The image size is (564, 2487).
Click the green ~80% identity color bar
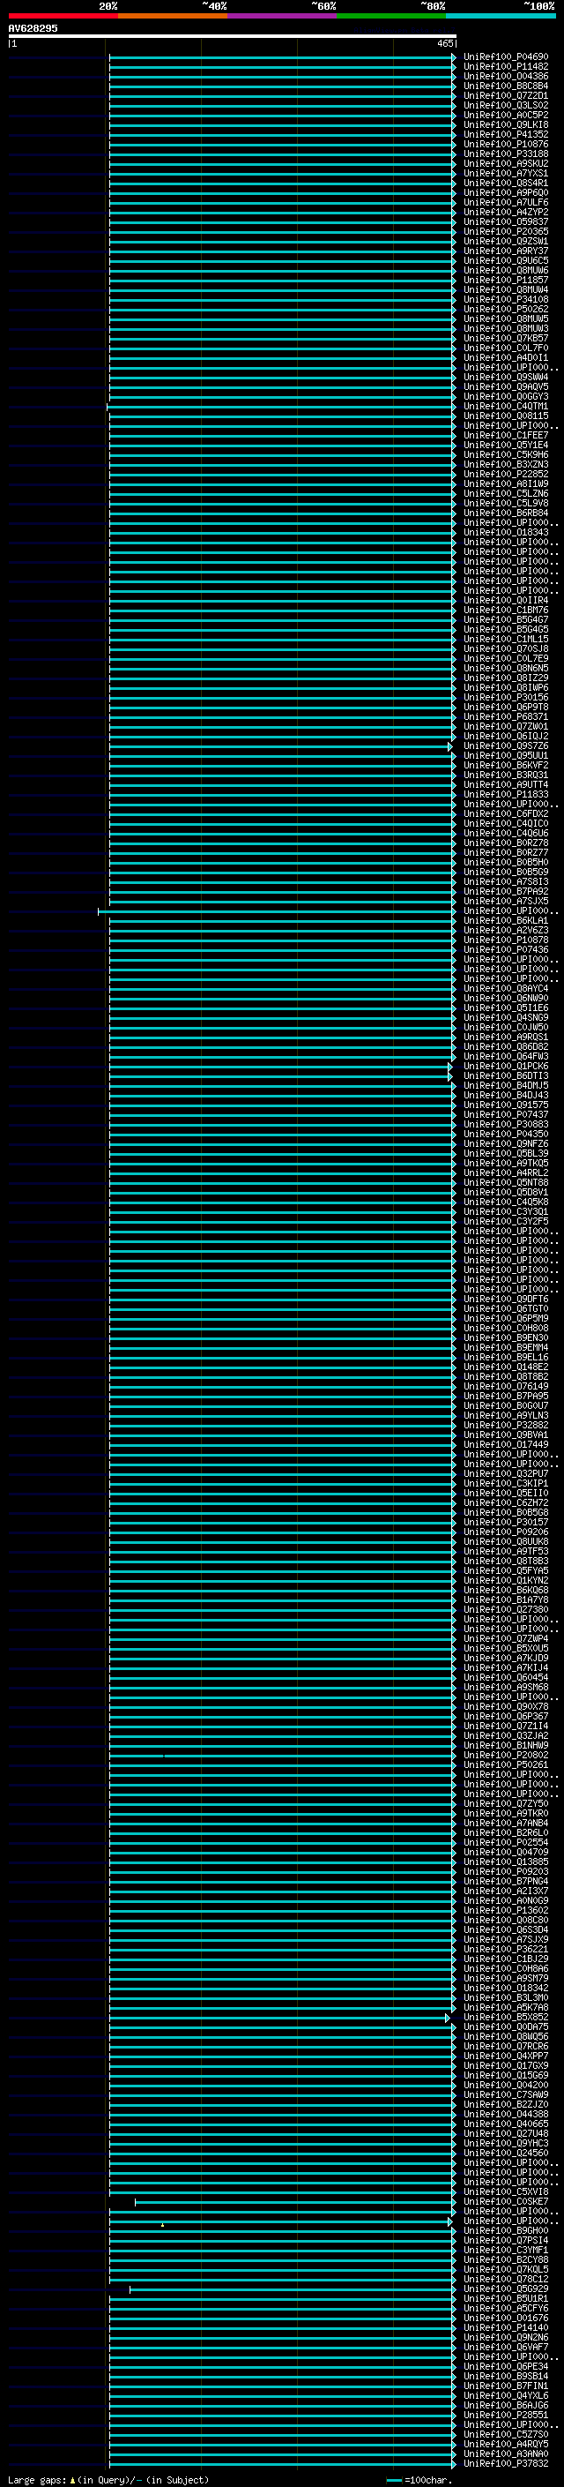391,16
